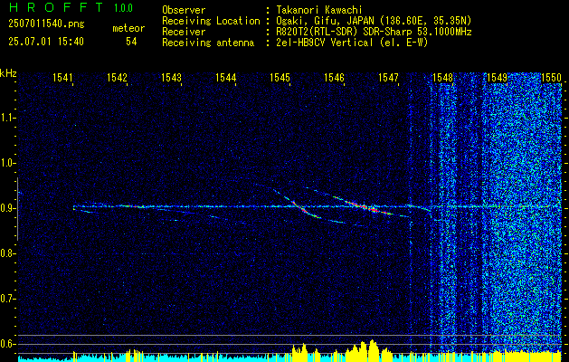Click the 1545 time marker
The height and width of the screenshot is (362, 569).
point(280,77)
